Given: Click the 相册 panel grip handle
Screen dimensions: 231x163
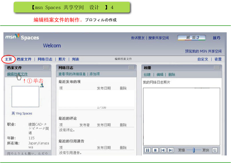Looking at the screenshot, I should tap(217, 67).
